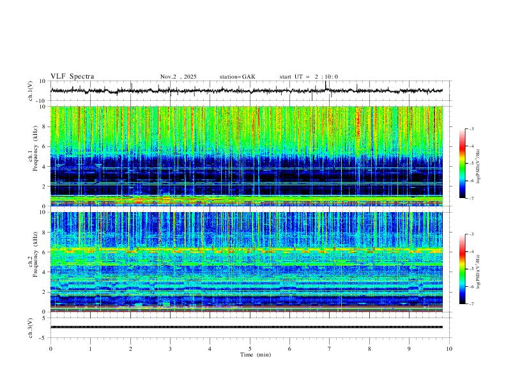The image size is (506, 391).
Task: Click the "8" kHz tick on ch.1 axis
Action: tap(44, 126)
